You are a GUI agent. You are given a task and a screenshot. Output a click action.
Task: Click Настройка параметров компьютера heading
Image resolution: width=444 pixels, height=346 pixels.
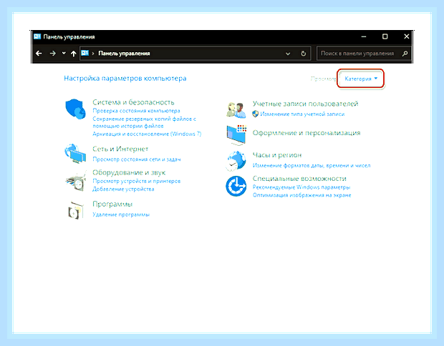125,79
